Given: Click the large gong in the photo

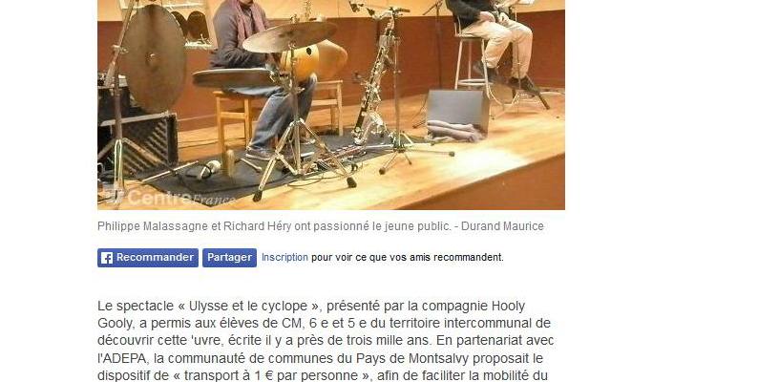Looking at the screenshot, I should tap(153, 58).
